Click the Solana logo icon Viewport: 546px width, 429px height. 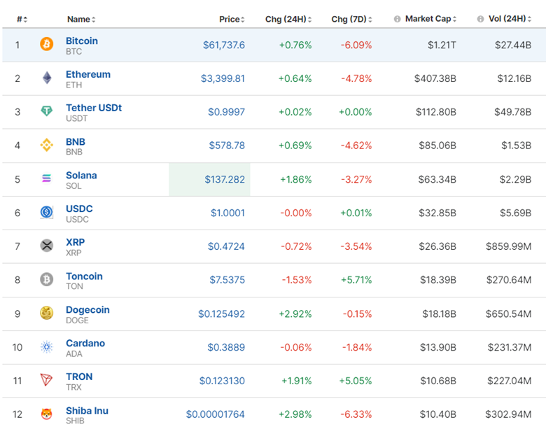[x=47, y=178]
